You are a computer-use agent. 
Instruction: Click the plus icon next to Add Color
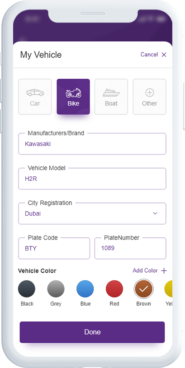(x=164, y=271)
